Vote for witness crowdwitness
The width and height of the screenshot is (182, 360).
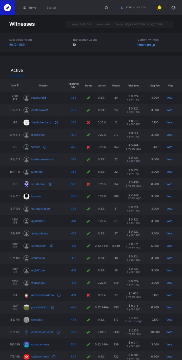[170, 344]
